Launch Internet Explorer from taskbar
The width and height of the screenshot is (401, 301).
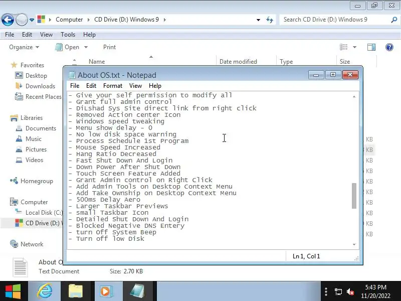tap(45, 291)
